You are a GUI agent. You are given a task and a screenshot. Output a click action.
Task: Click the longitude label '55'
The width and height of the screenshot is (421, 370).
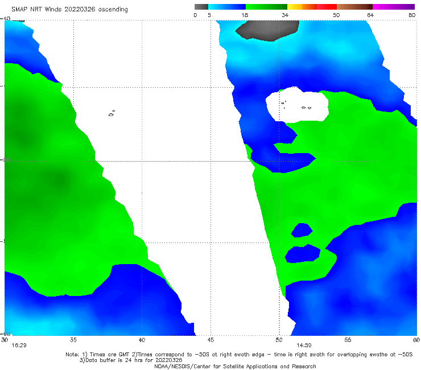coord(348,340)
